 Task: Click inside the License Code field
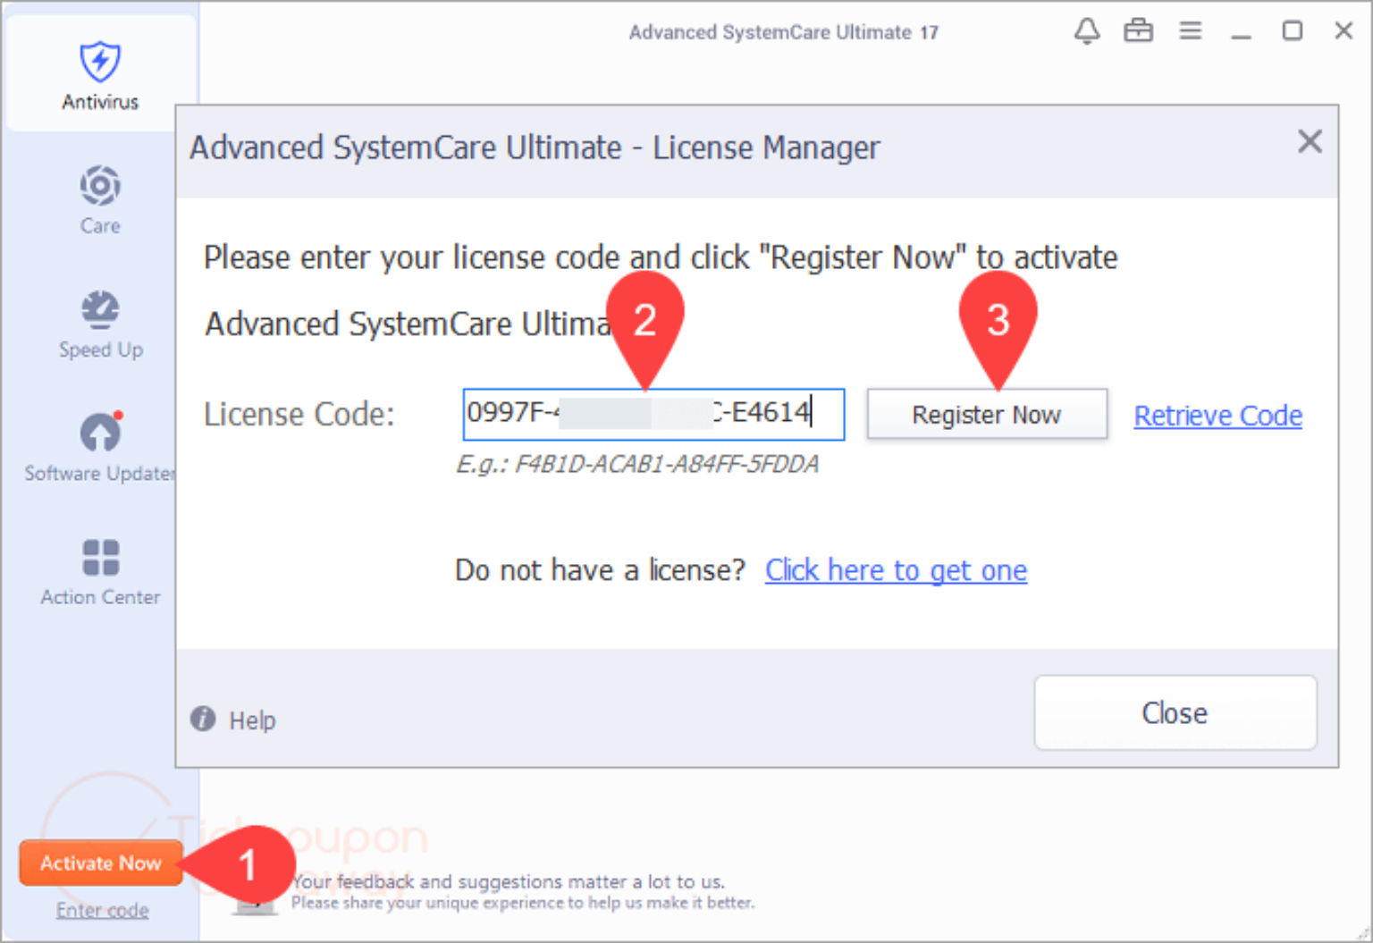point(653,414)
